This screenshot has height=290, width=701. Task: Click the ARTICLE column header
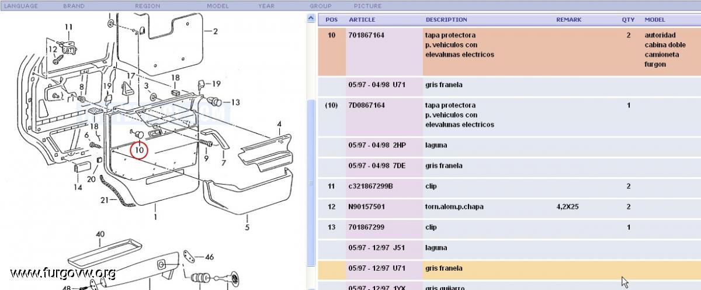point(362,19)
